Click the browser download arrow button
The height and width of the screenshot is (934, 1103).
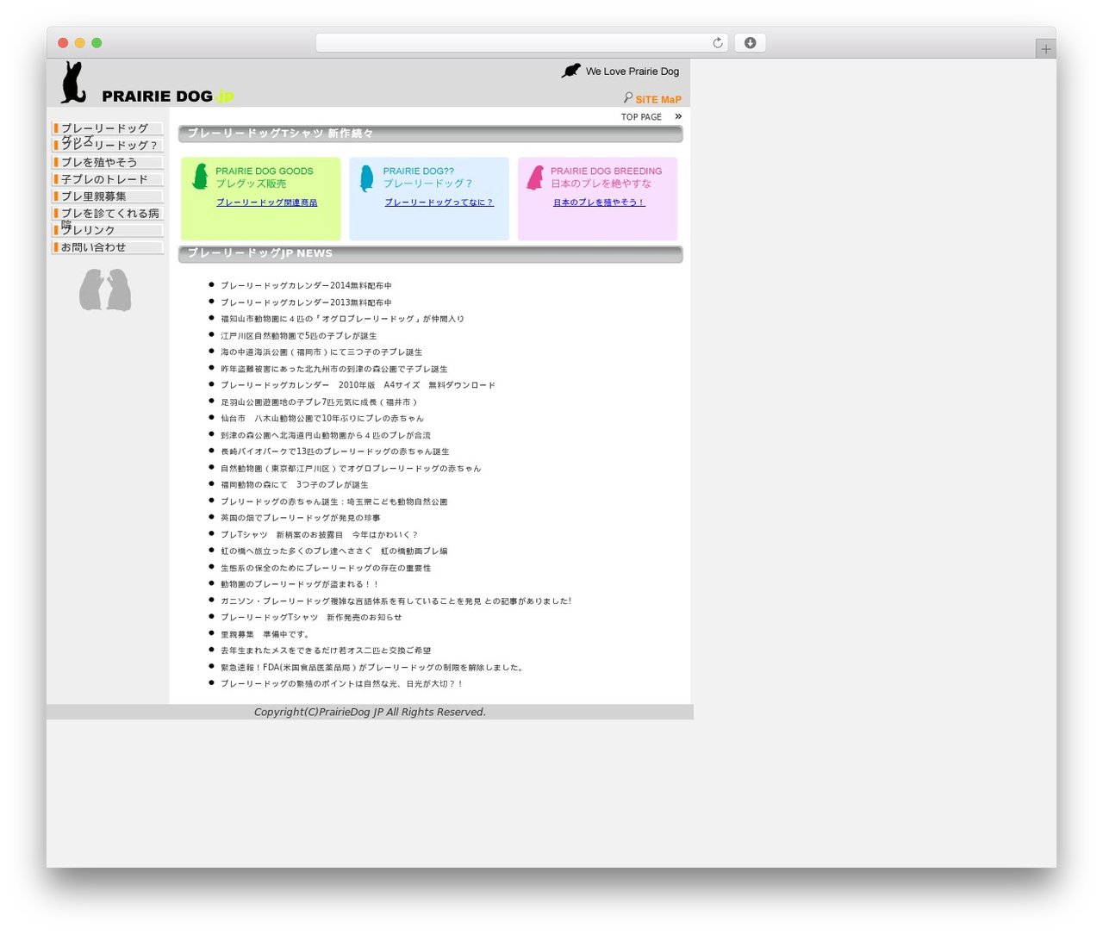coord(750,43)
